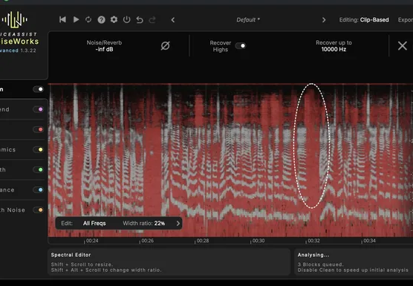413x286 pixels.
Task: Click the 00:24 timeline marker
Action: tap(92, 241)
